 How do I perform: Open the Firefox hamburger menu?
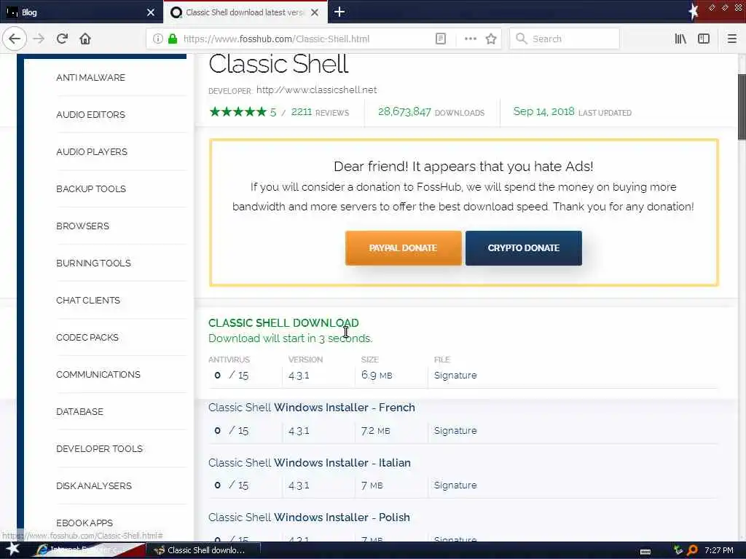(731, 39)
